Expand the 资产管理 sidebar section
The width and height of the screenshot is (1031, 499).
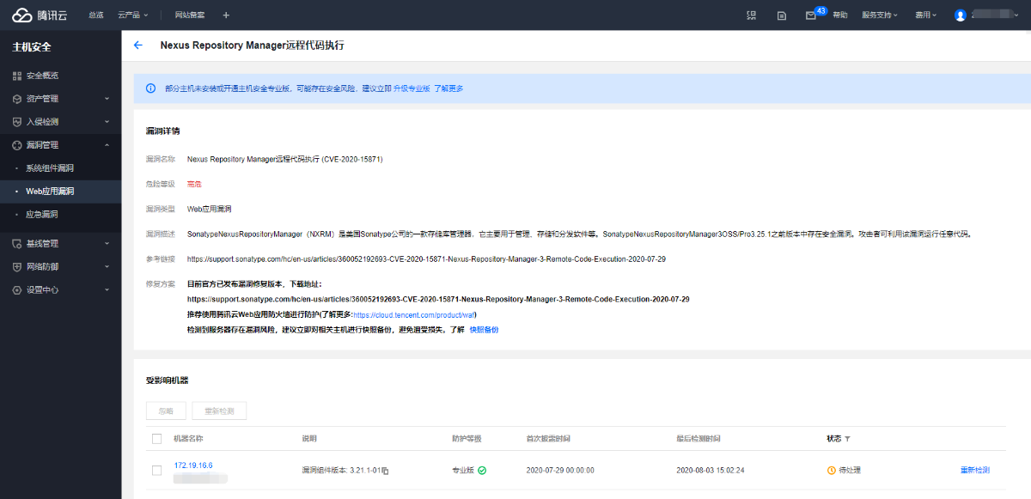click(107, 99)
